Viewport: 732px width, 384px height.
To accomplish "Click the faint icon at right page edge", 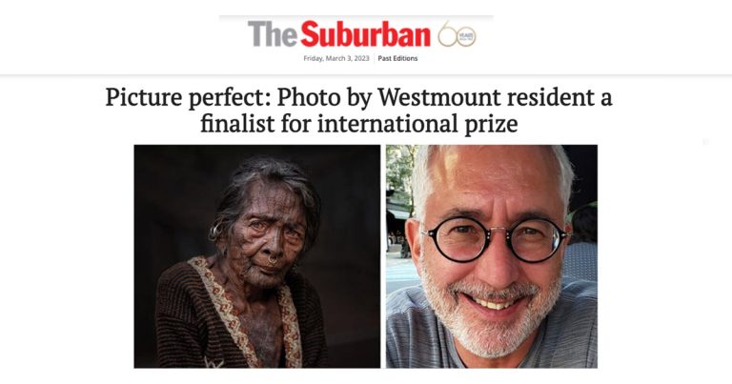I will click(x=706, y=142).
